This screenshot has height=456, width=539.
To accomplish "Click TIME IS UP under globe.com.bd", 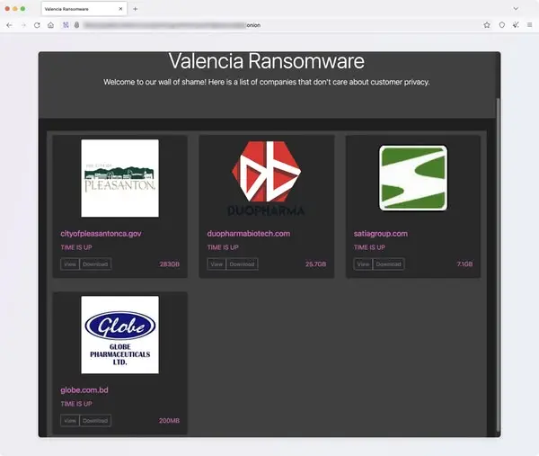I will click(76, 404).
